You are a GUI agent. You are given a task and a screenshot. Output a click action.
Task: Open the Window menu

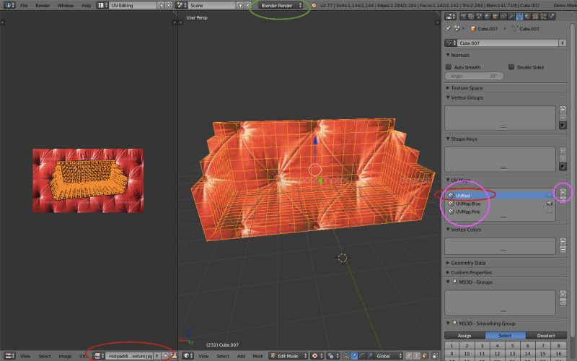coord(66,5)
